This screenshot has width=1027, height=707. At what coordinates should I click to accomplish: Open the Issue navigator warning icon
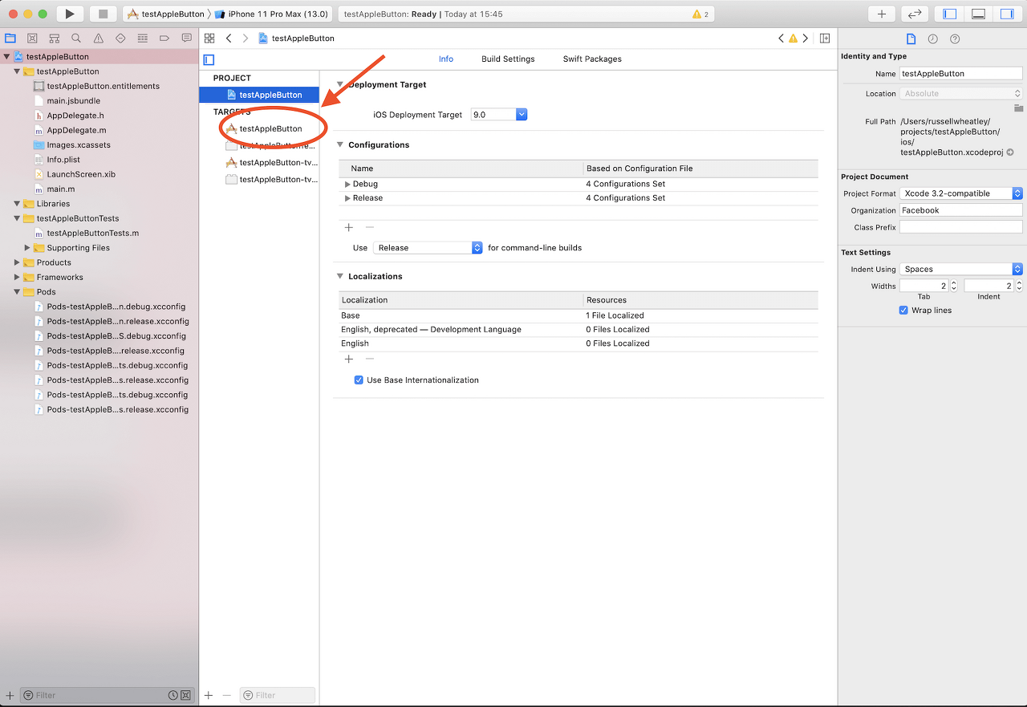click(99, 38)
